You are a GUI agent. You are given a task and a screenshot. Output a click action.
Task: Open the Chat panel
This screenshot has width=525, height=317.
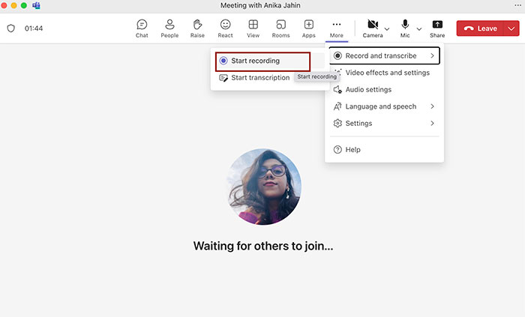click(x=142, y=28)
